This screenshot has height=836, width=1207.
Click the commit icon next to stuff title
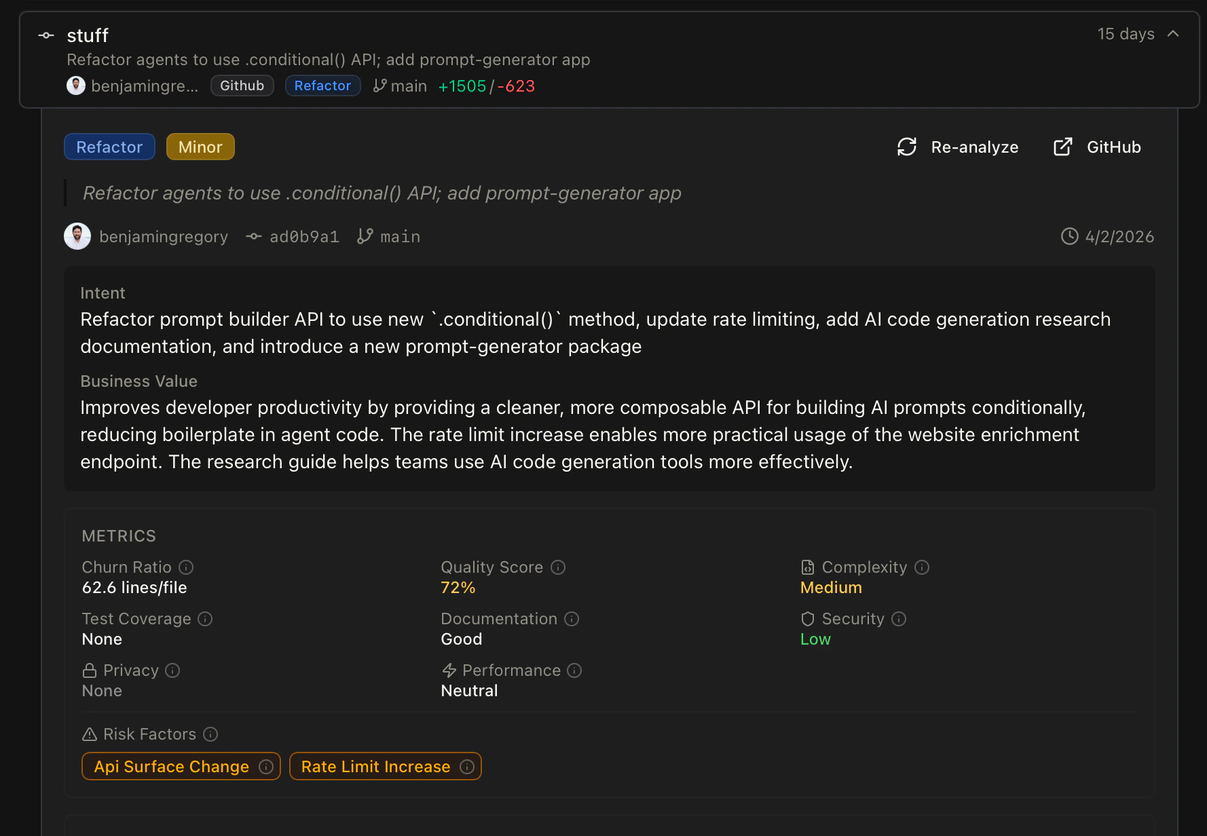(46, 35)
